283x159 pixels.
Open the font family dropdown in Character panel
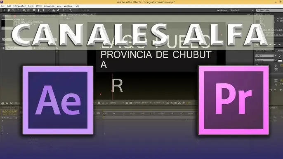266,56
